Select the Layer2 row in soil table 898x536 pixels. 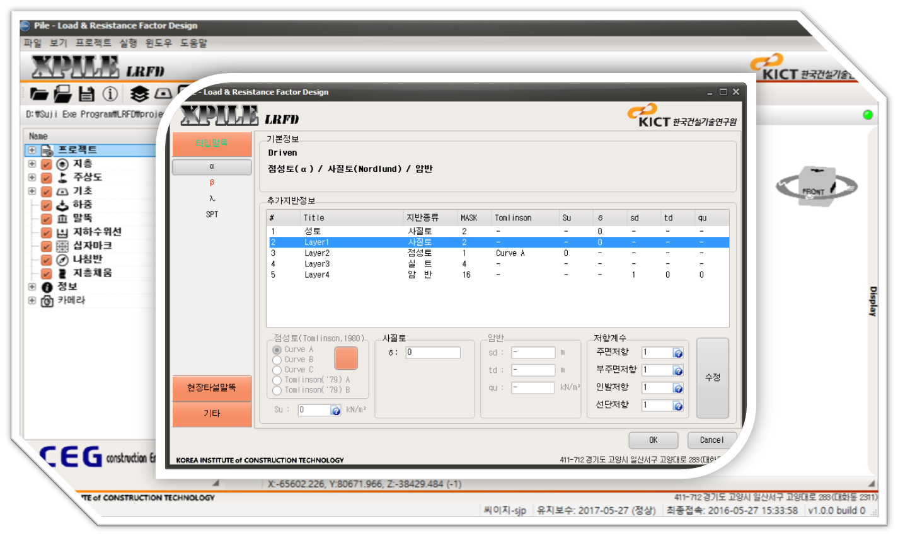point(498,253)
